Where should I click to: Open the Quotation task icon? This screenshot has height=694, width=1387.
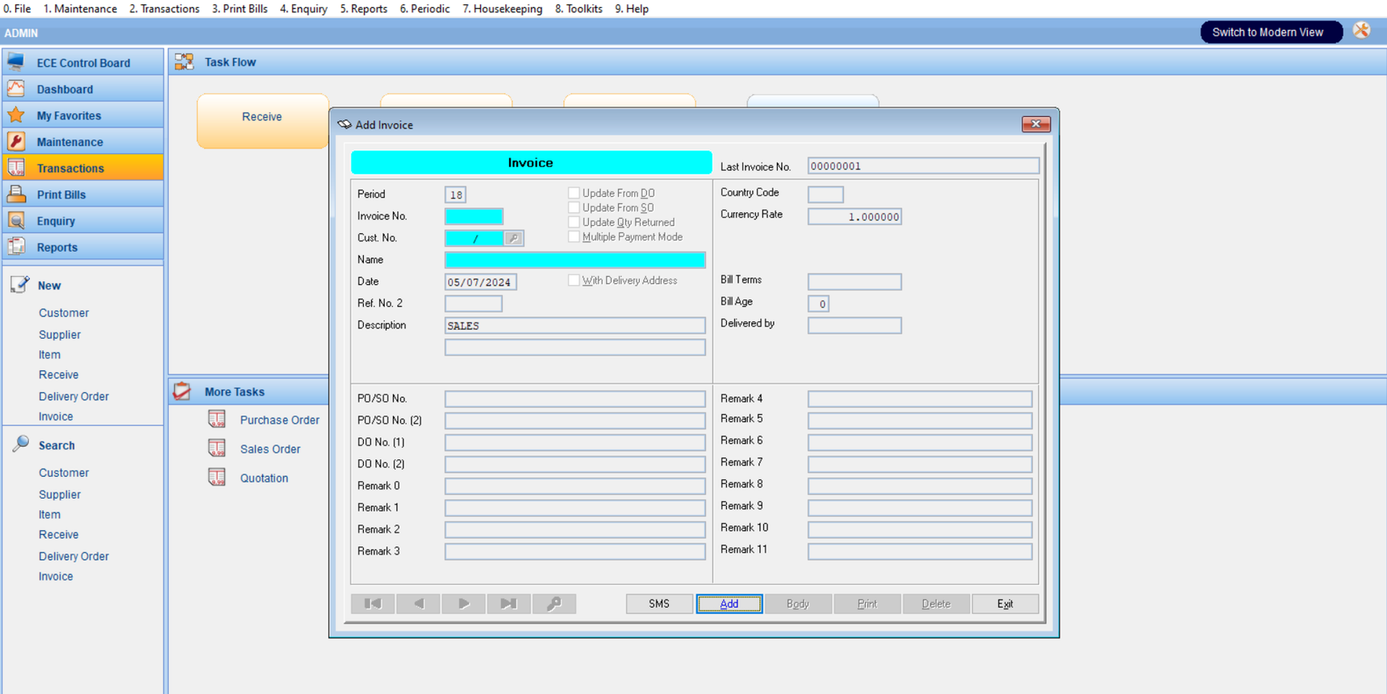coord(217,478)
